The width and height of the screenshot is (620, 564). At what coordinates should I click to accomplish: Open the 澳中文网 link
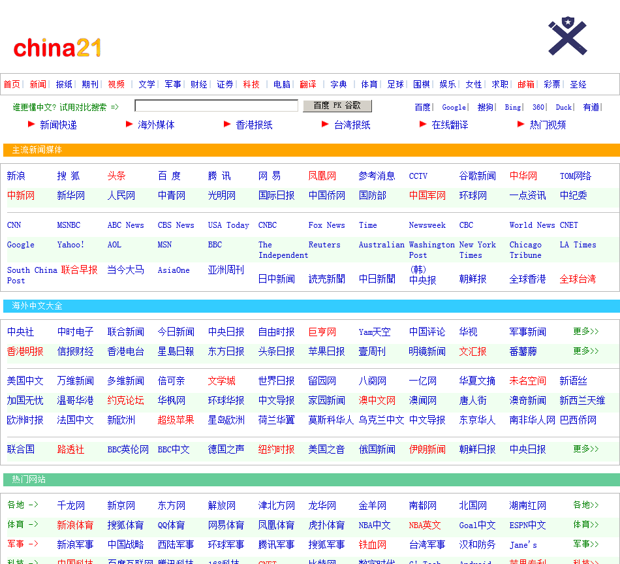(377, 401)
